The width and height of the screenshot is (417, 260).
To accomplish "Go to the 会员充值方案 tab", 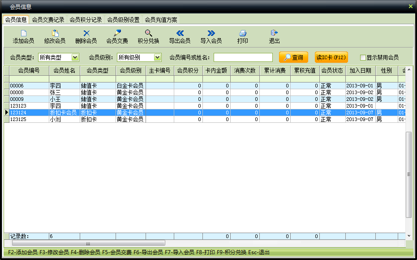I will pos(161,20).
